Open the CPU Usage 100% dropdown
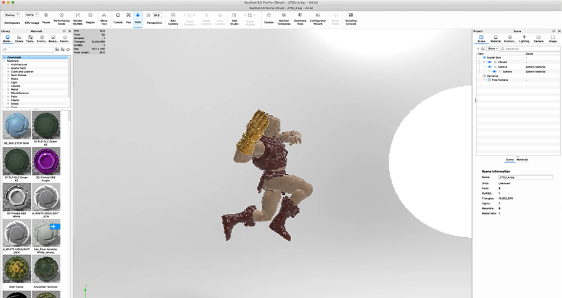The height and width of the screenshot is (298, 562). (32, 15)
